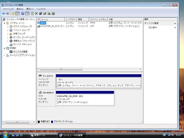Click the Up one level folder icon
Screen dimensions: 184x138
click(13, 14)
